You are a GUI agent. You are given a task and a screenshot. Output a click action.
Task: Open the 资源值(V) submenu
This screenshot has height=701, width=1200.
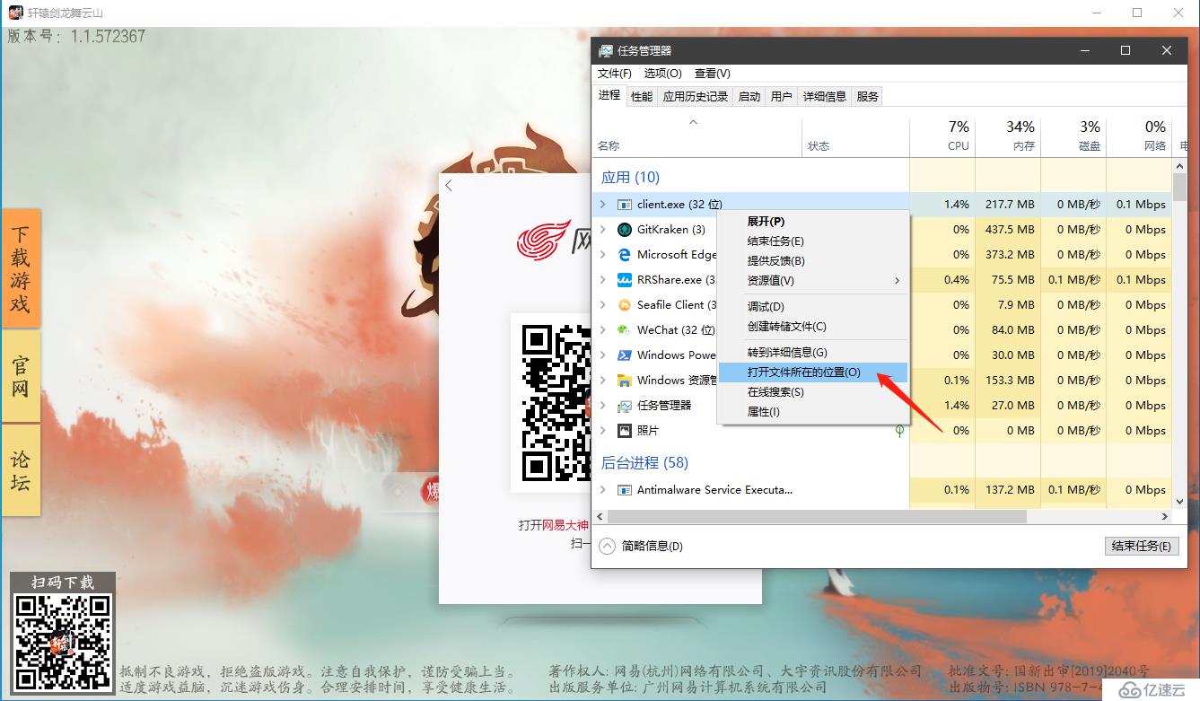[813, 281]
